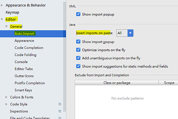Screen dimensions: 178x119
Task: Expand the Code Style node arrow
Action: [7, 104]
